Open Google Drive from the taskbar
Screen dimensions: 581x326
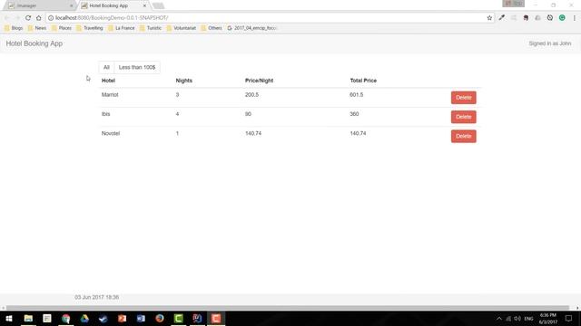coord(84,318)
